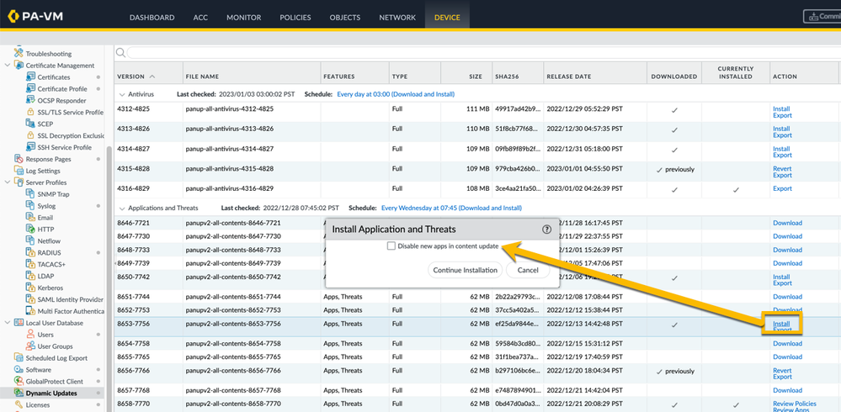The image size is (841, 412).
Task: Click the GlobalProtect Client icon in the sidebar
Action: [18, 381]
